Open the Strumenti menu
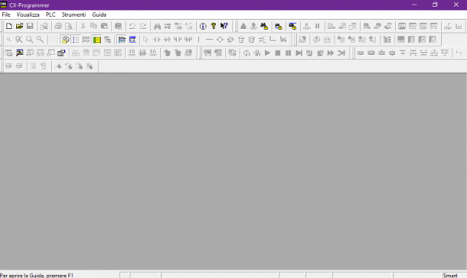Image resolution: width=467 pixels, height=278 pixels. [73, 14]
